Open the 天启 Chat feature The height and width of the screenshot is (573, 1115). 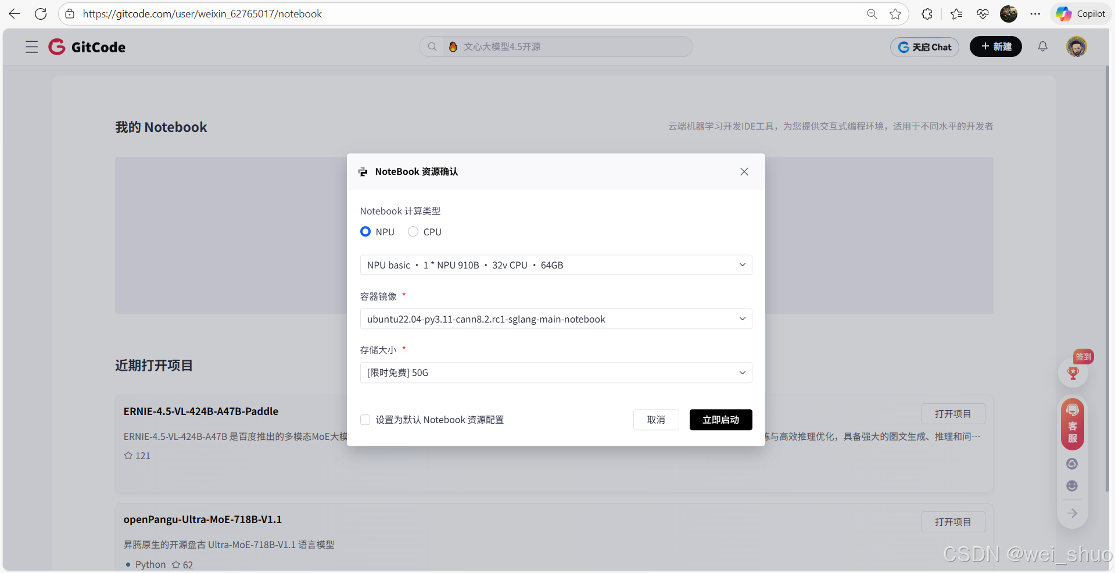coord(924,46)
